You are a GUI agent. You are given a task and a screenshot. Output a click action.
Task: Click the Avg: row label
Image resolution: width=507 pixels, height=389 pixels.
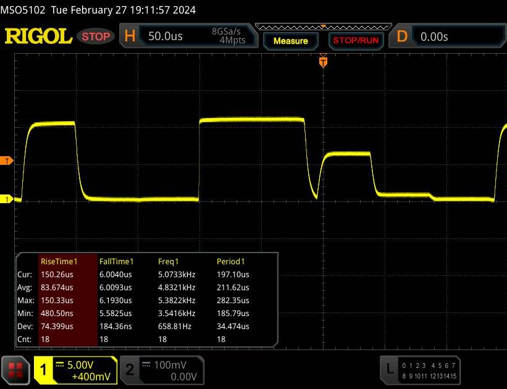pyautogui.click(x=25, y=287)
